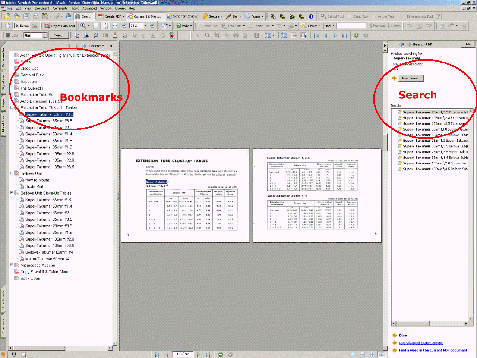Image resolution: width=477 pixels, height=358 pixels.
Task: Open the Livelink menu
Action: pos(120,8)
